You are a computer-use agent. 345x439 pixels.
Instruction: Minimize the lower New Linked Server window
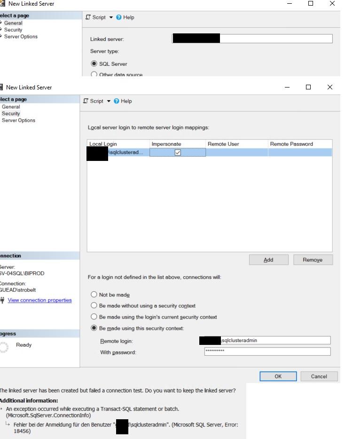point(287,87)
